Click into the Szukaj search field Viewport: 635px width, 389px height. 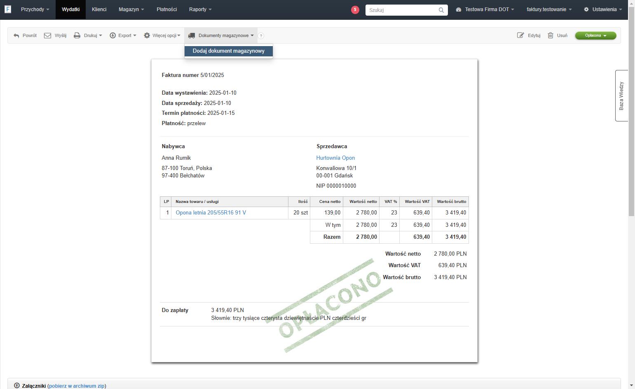pyautogui.click(x=402, y=10)
